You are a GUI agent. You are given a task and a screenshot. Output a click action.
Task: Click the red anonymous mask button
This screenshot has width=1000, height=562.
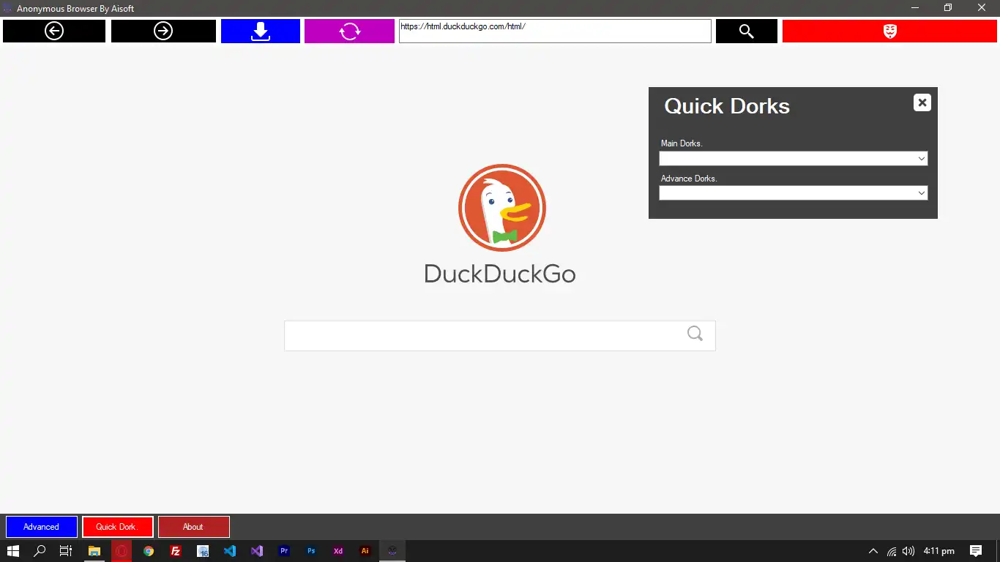889,31
